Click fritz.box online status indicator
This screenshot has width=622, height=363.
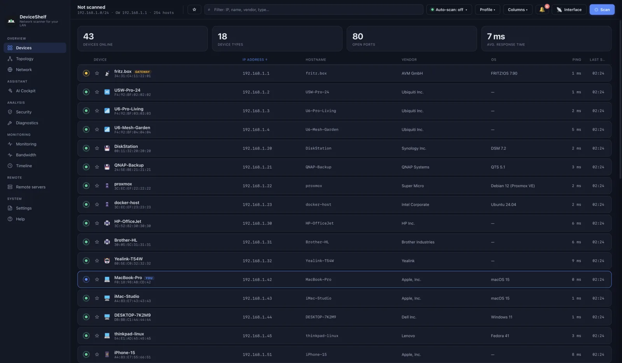click(86, 73)
